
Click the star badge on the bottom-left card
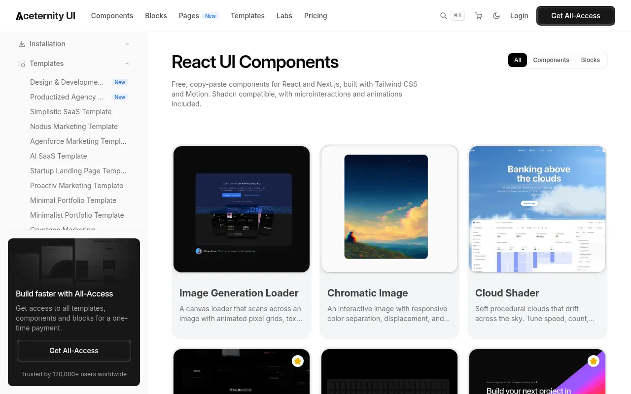click(298, 361)
